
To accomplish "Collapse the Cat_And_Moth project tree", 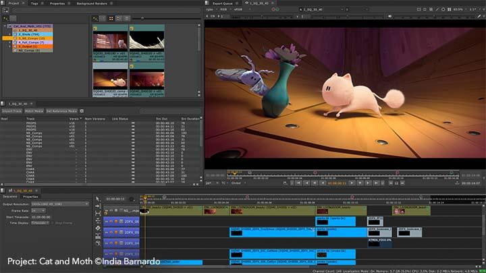I will (x=5, y=27).
